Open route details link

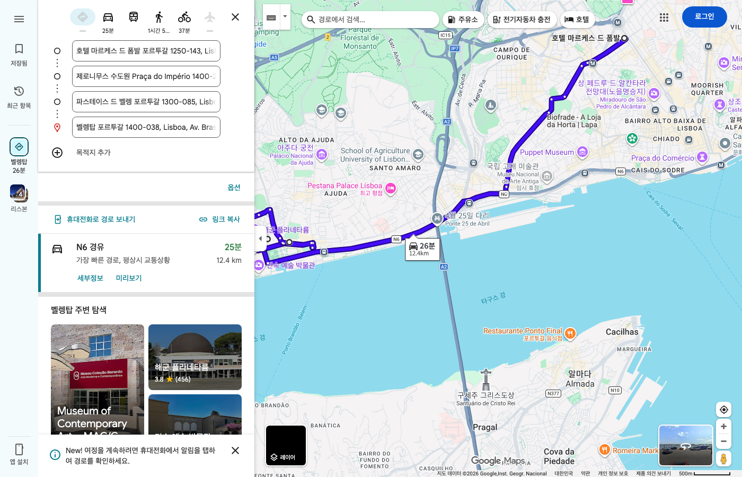[x=90, y=278]
